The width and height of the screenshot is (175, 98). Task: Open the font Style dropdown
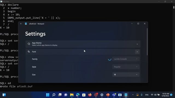[126, 67]
